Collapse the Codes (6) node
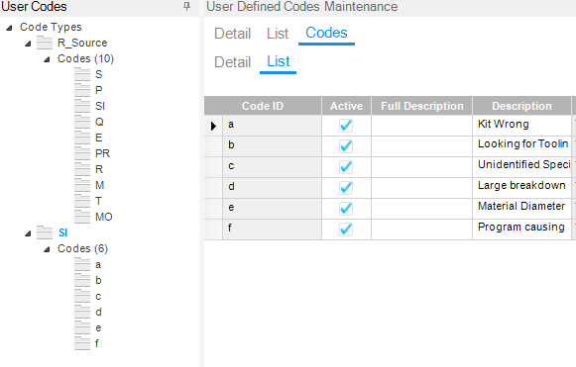The width and height of the screenshot is (576, 367). point(47,249)
